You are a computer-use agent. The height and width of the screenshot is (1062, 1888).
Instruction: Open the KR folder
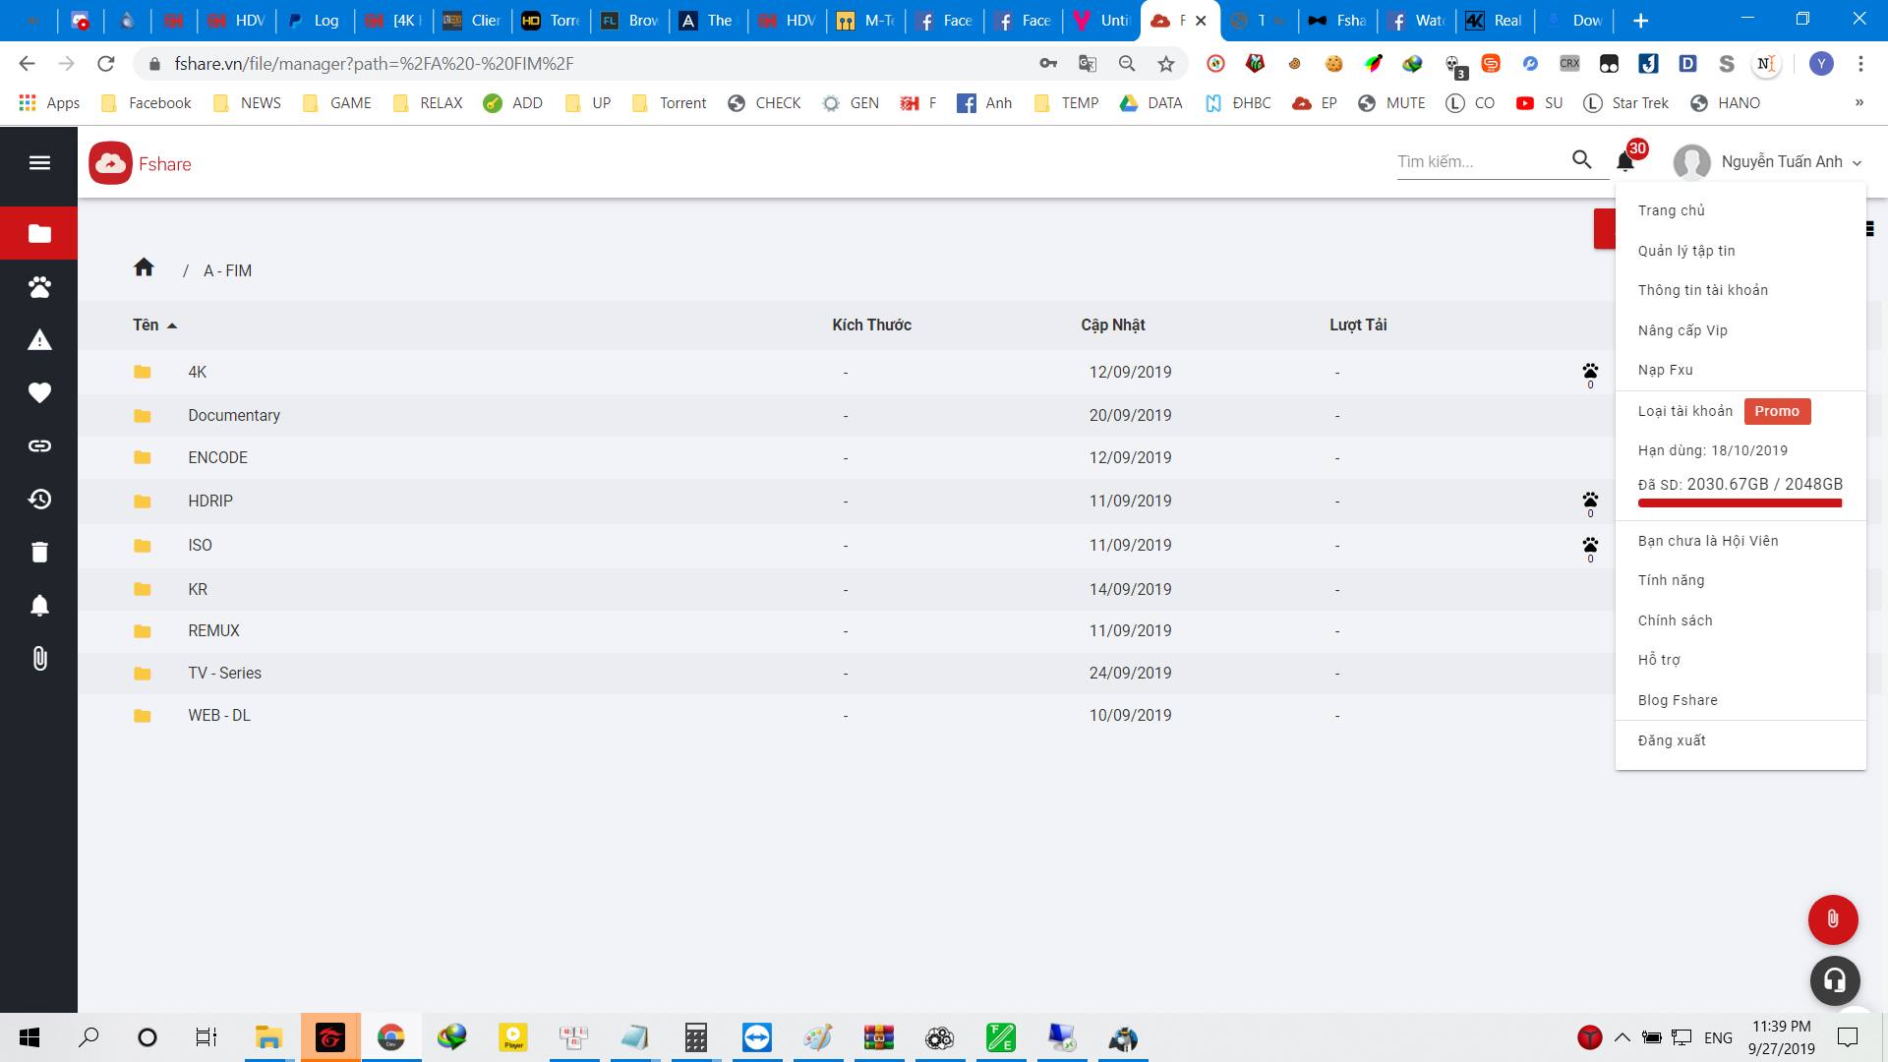198,589
